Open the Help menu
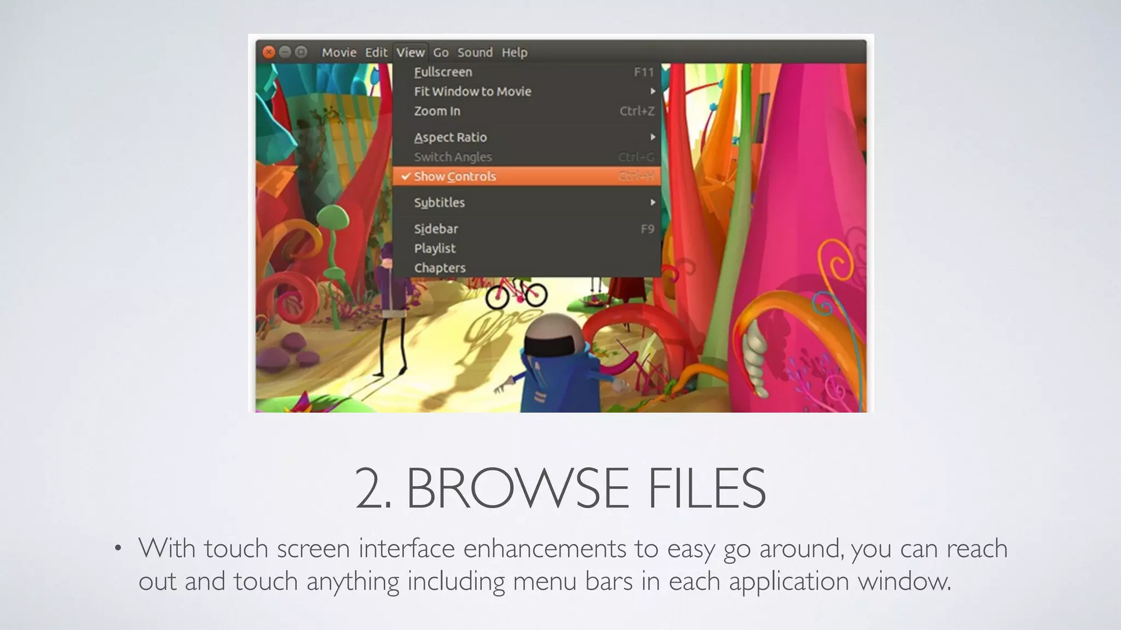 tap(515, 52)
